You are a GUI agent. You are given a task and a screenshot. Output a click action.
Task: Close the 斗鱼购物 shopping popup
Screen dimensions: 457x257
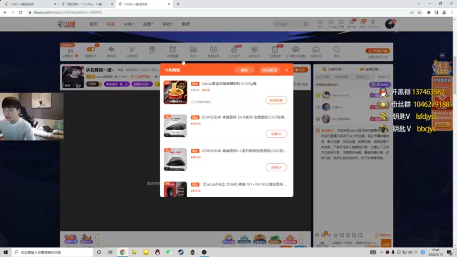click(287, 70)
